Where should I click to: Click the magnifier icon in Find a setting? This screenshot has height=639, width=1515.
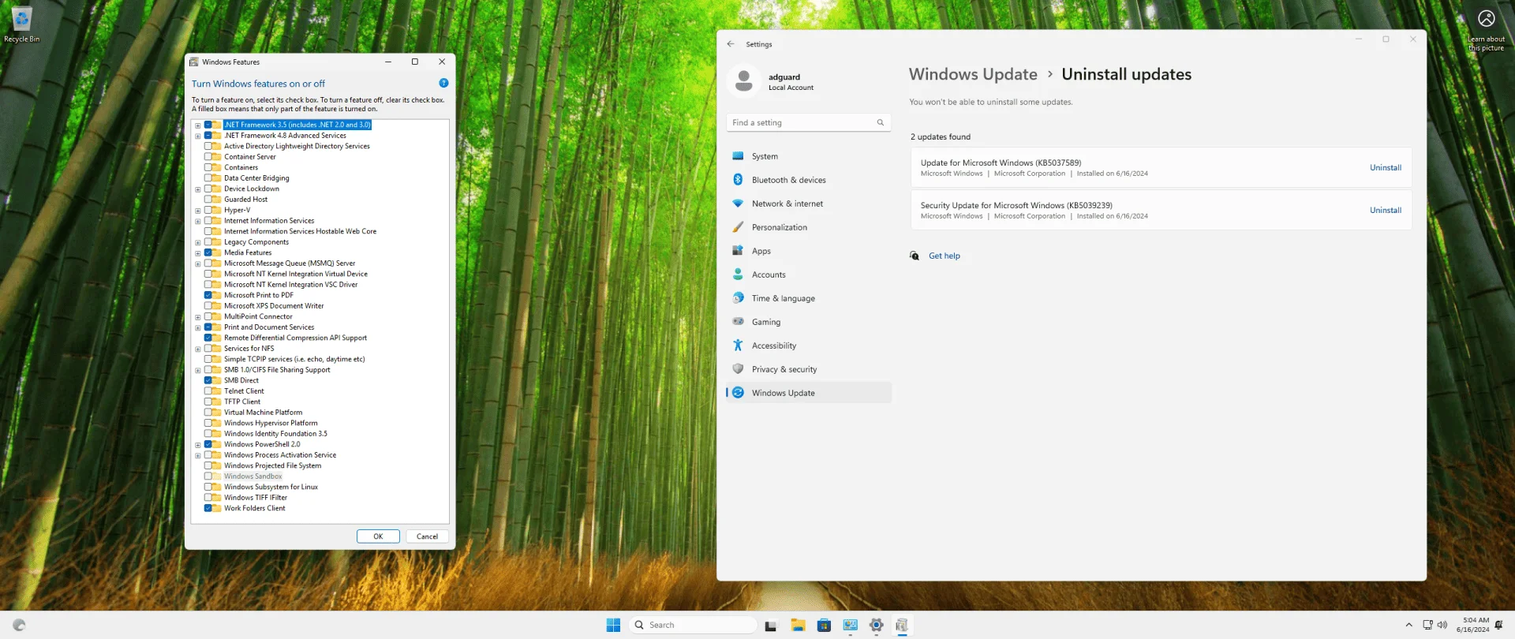[881, 122]
